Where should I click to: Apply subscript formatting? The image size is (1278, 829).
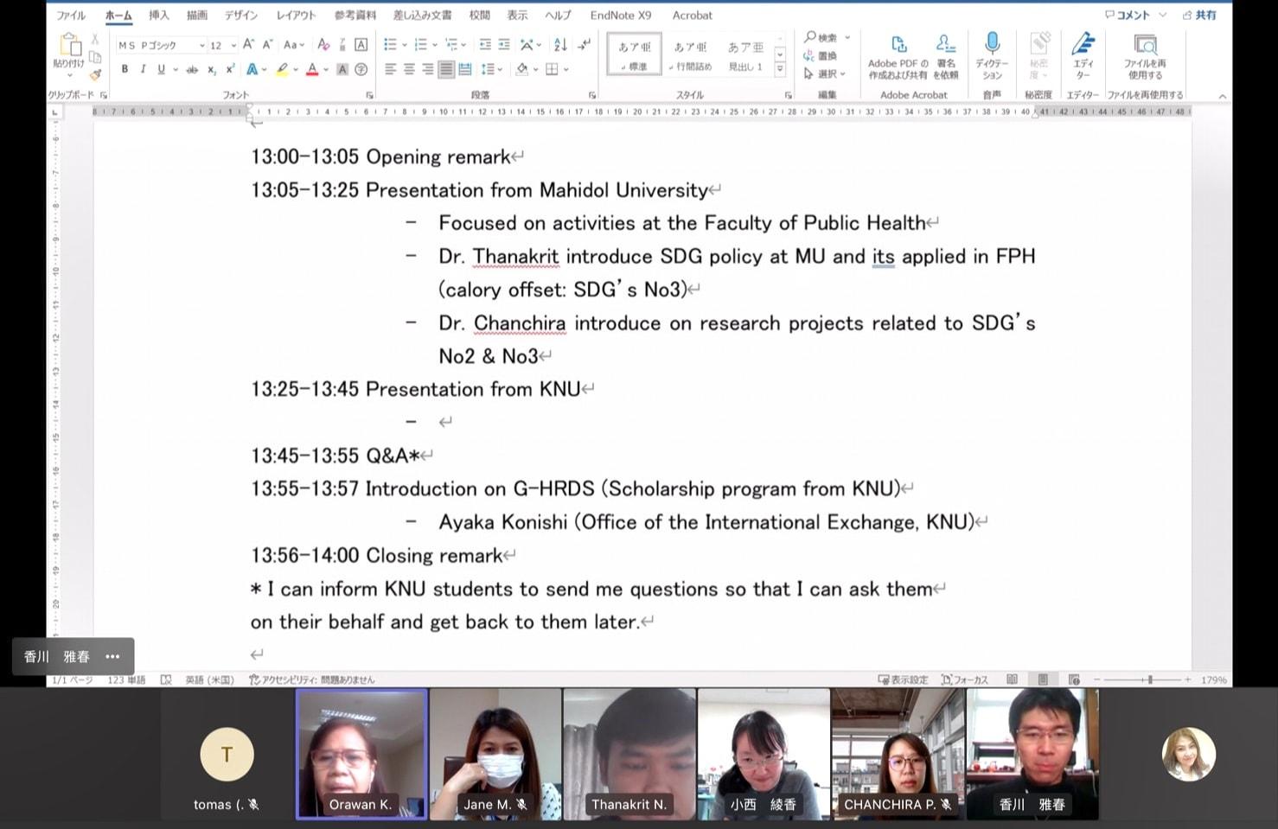pyautogui.click(x=212, y=69)
